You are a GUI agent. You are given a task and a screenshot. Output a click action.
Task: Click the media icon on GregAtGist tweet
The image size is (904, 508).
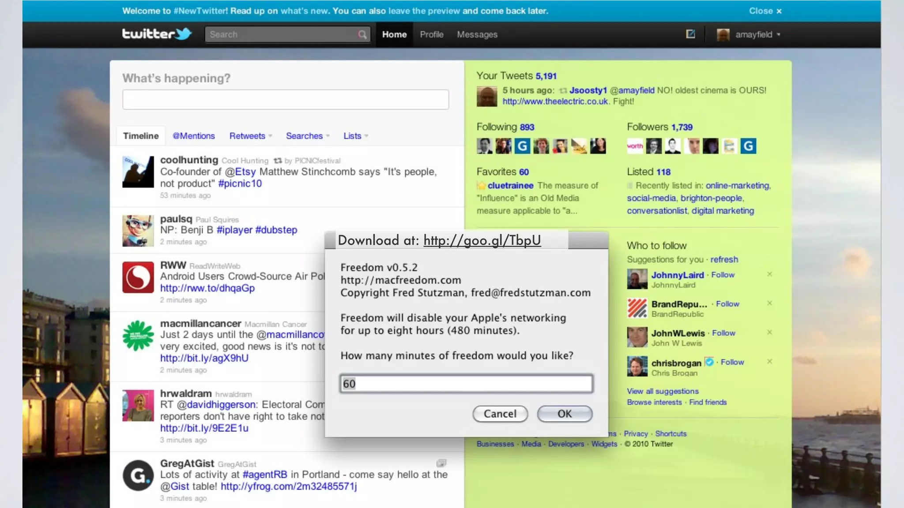point(441,463)
